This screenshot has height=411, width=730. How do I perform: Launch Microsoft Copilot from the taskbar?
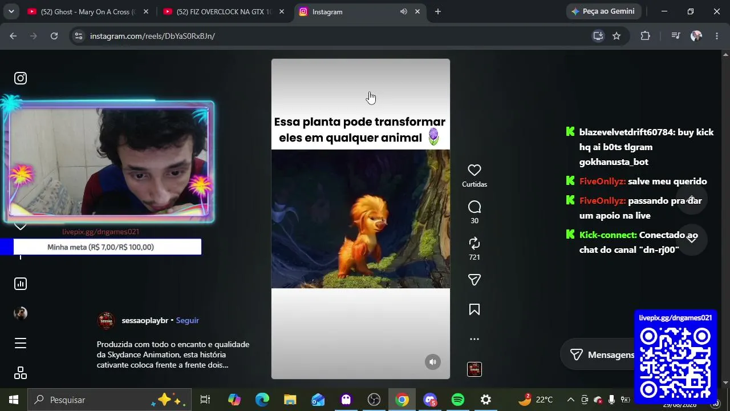click(x=234, y=400)
